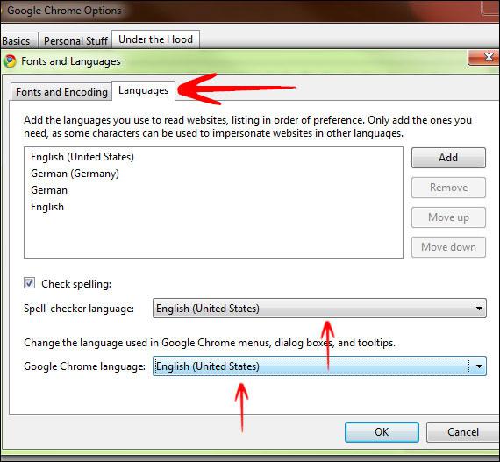Image resolution: width=500 pixels, height=462 pixels.
Task: Click the Cancel button
Action: click(x=463, y=432)
